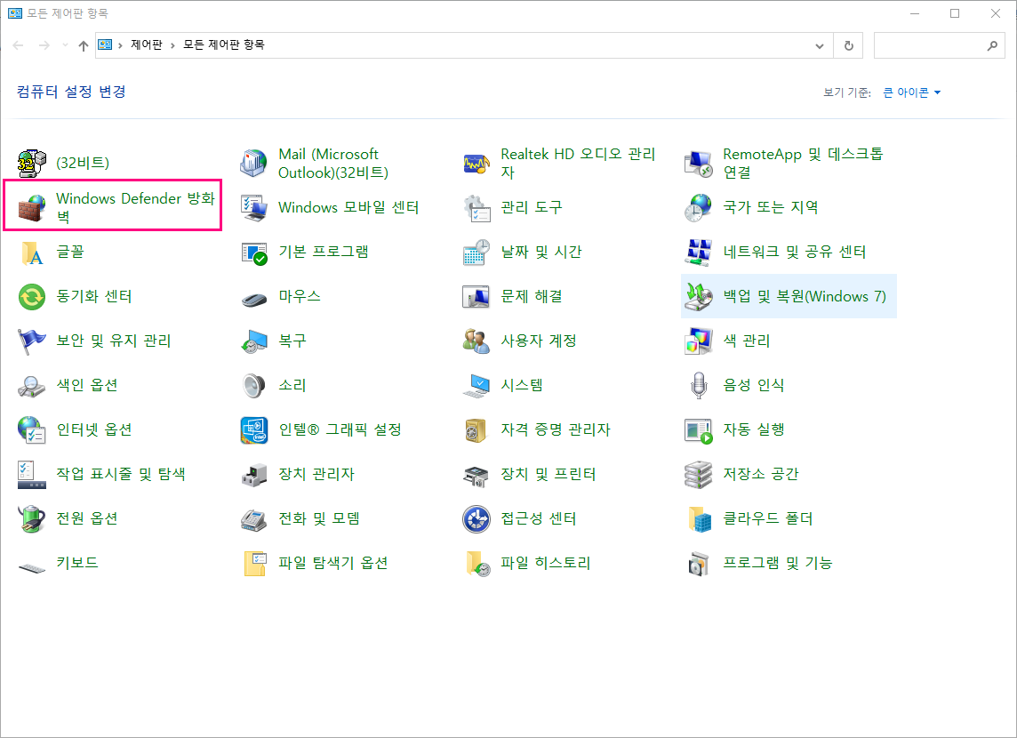Open the Mail (Microsoft Outlook) icon
This screenshot has width=1017, height=738.
point(253,163)
